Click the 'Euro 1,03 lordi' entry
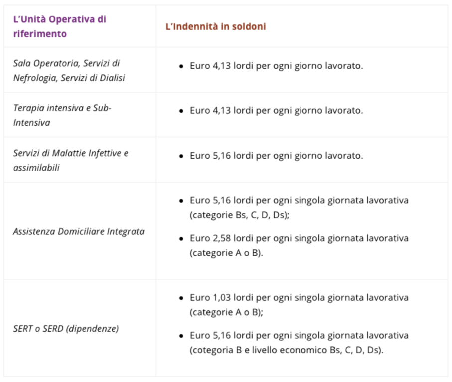 [221, 297]
